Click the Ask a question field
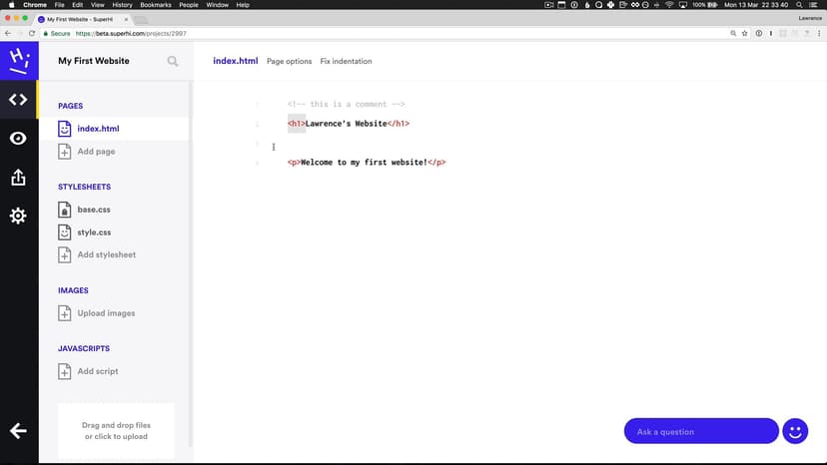The height and width of the screenshot is (465, 827). tap(700, 431)
